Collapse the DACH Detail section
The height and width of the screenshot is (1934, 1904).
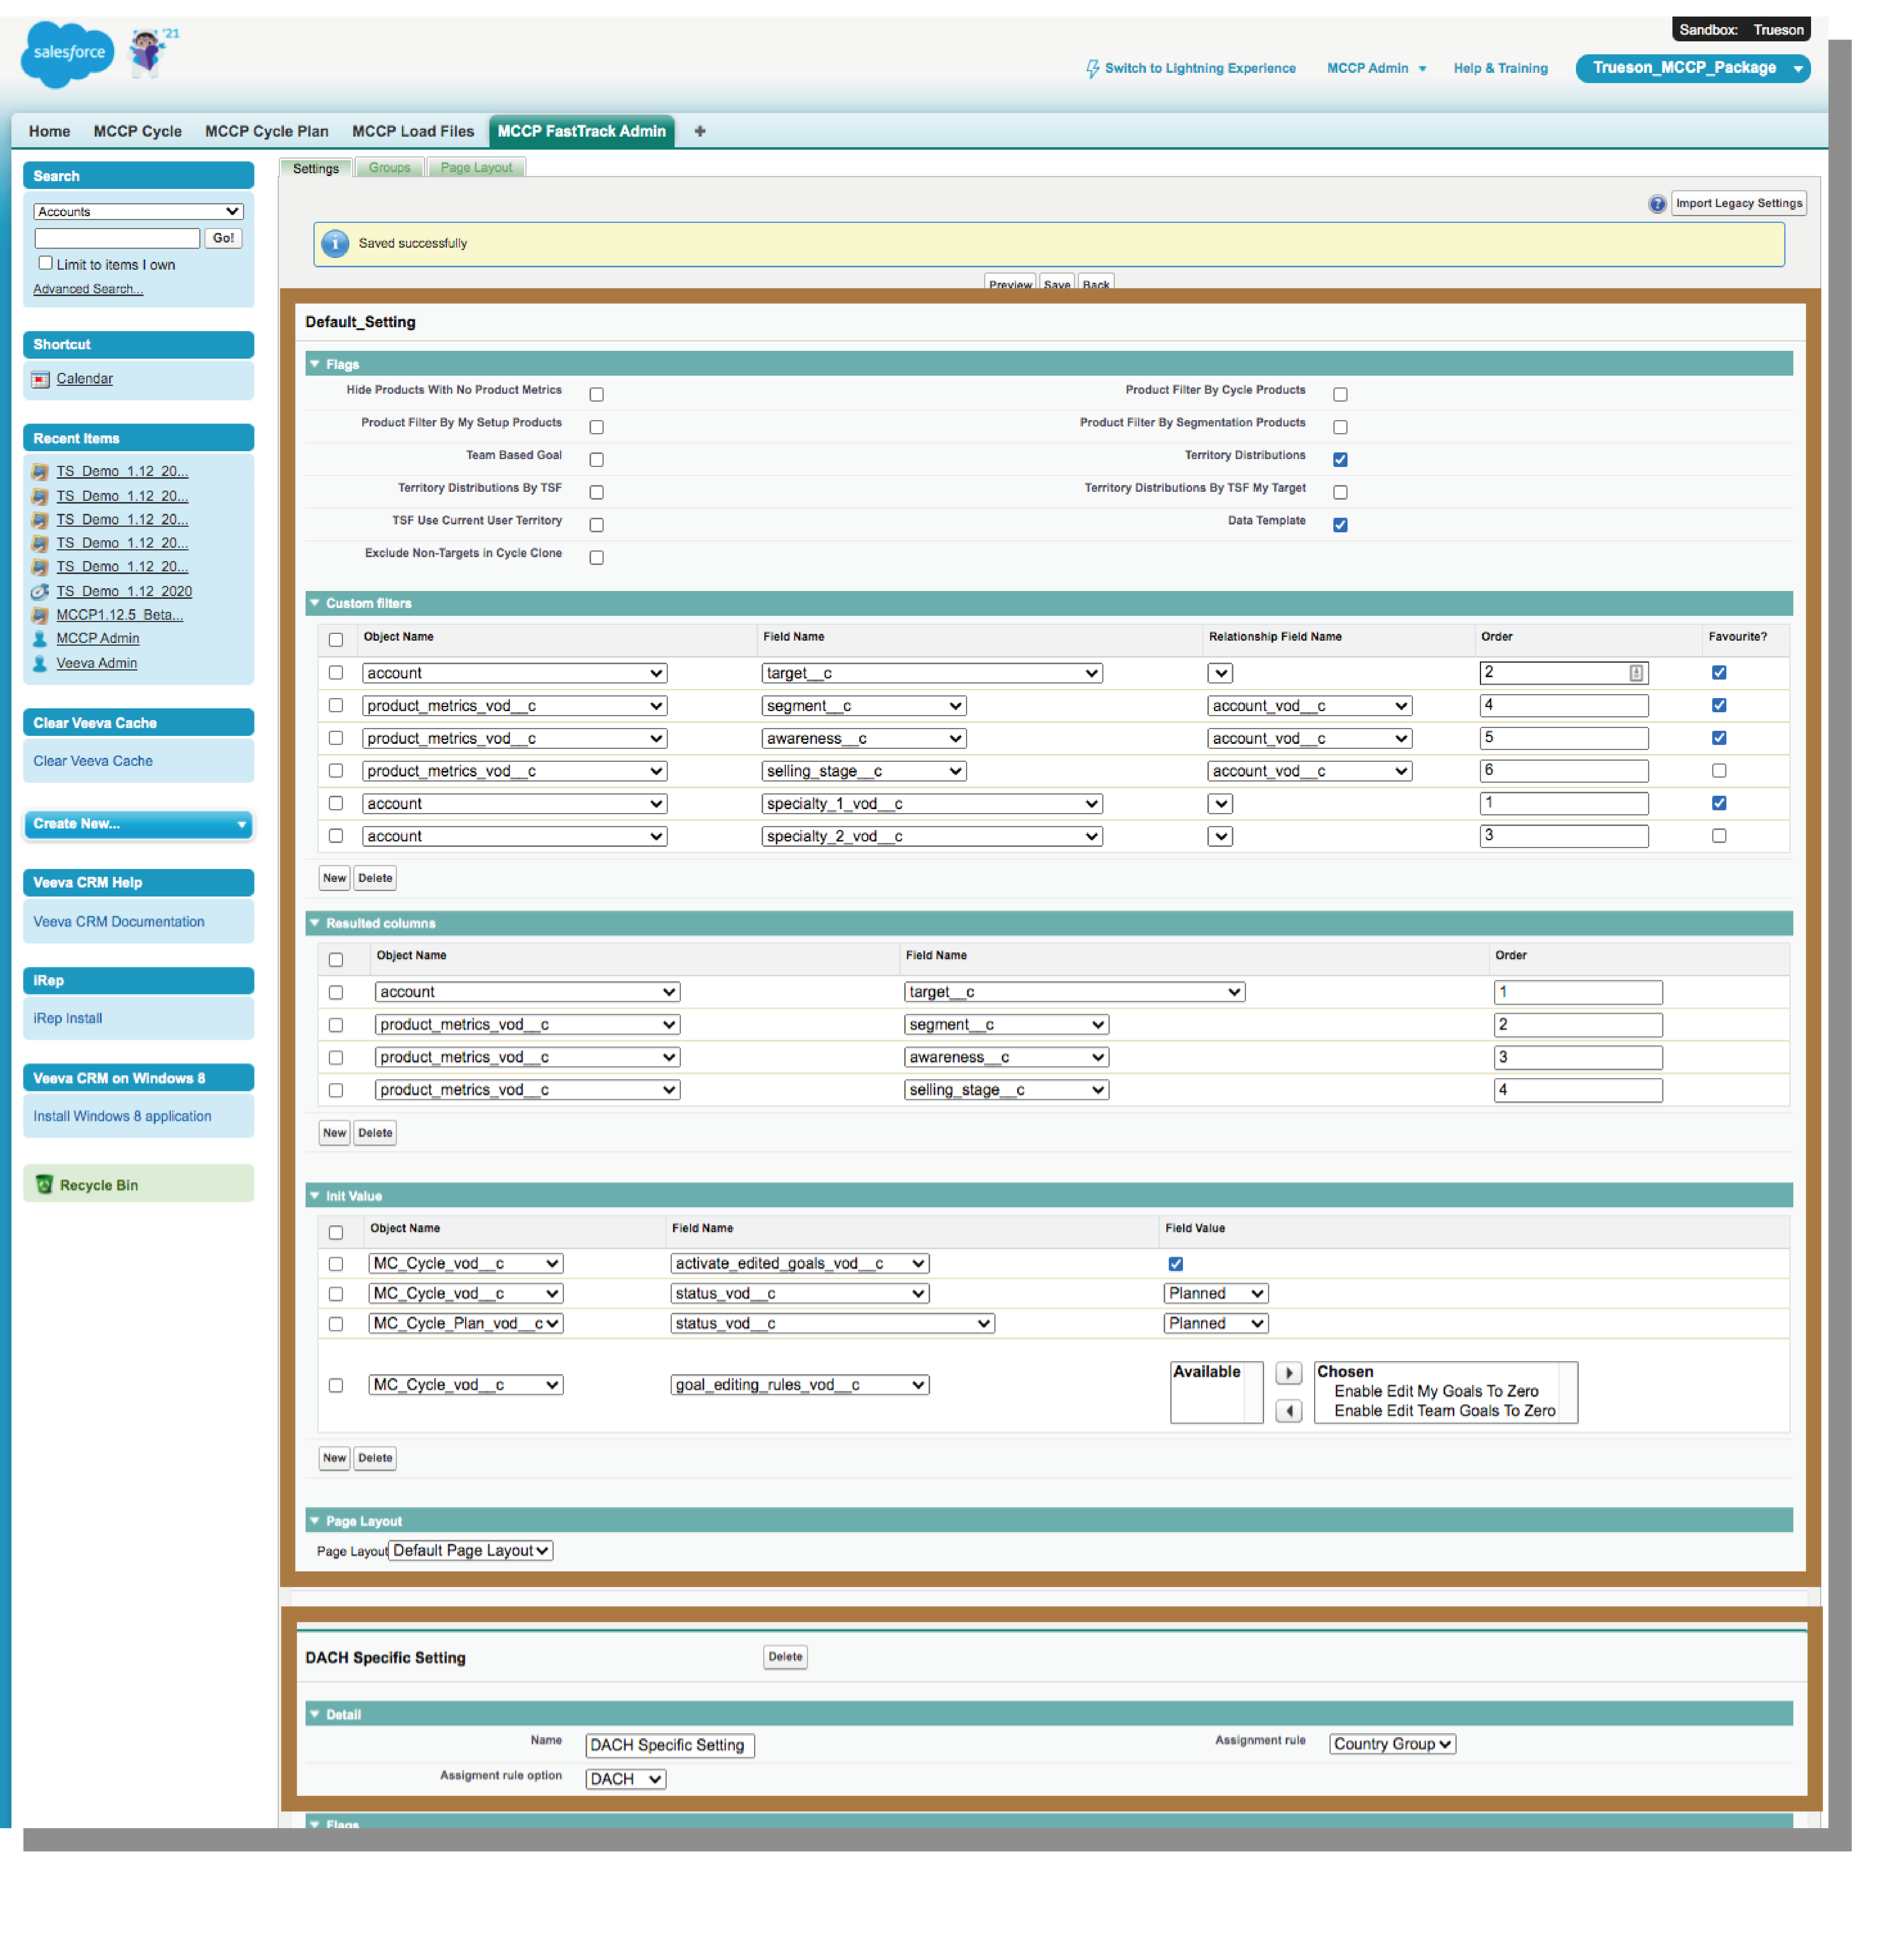click(315, 1714)
